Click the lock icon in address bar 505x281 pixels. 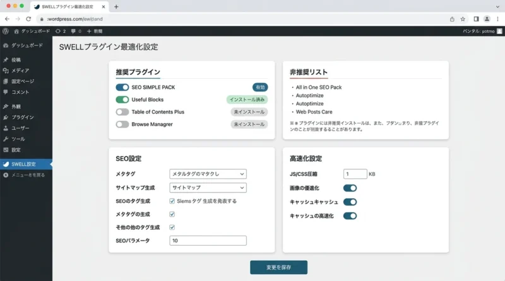pyautogui.click(x=42, y=20)
